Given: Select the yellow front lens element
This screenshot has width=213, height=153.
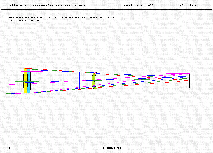Looking at the screenshot, I should 25,81.
